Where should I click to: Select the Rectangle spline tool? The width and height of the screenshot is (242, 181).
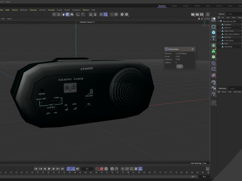point(214,27)
